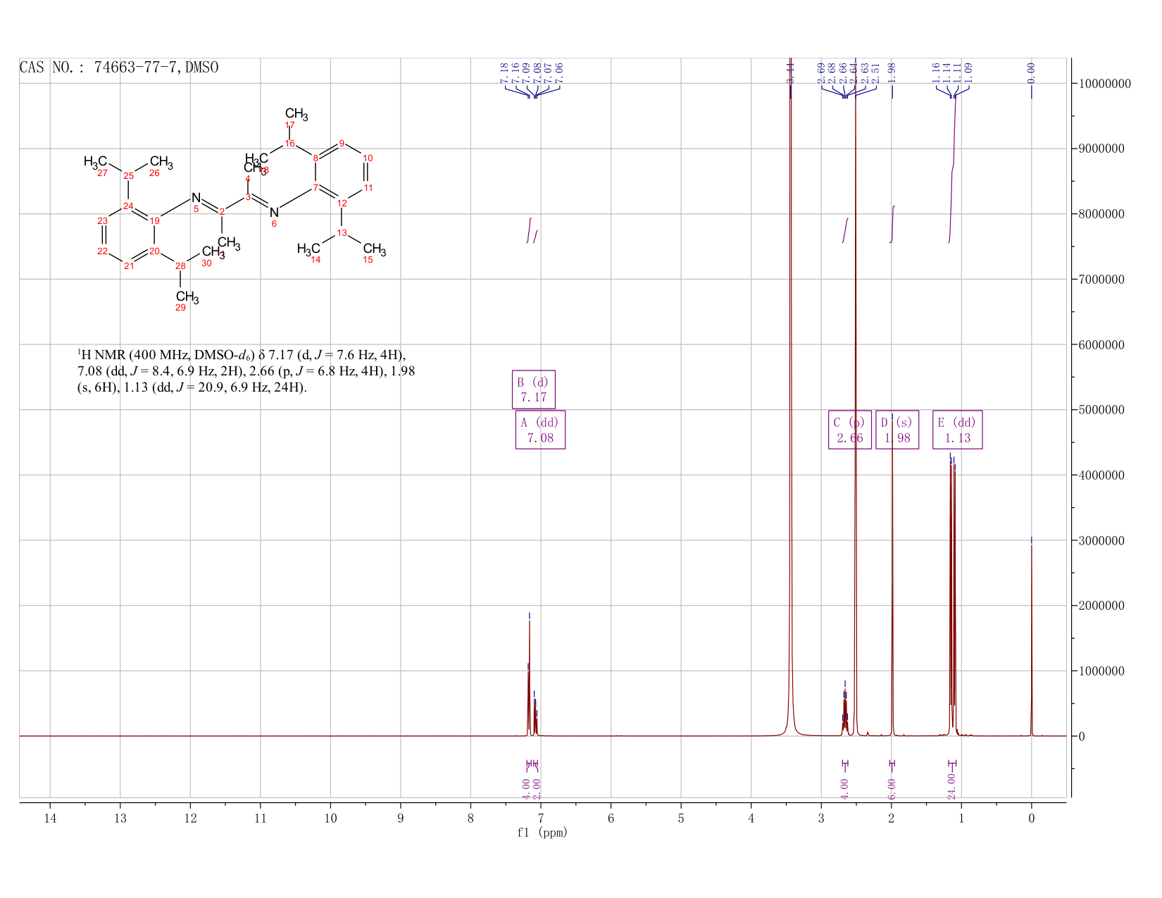Select the 0.00 ppm peak label
Viewport: 1162px width, 898px height.
(x=1031, y=71)
